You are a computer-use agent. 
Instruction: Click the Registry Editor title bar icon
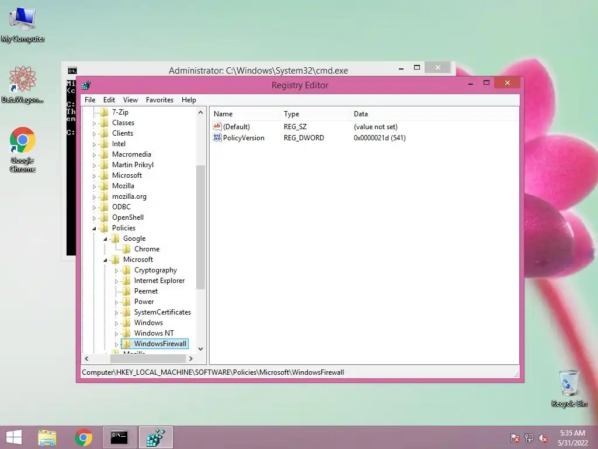click(86, 85)
